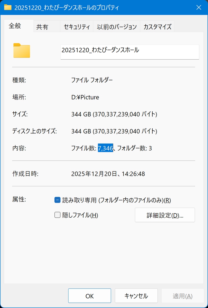
Task: Enable the 隠しファイル hidden file checkbox
Action: [57, 215]
